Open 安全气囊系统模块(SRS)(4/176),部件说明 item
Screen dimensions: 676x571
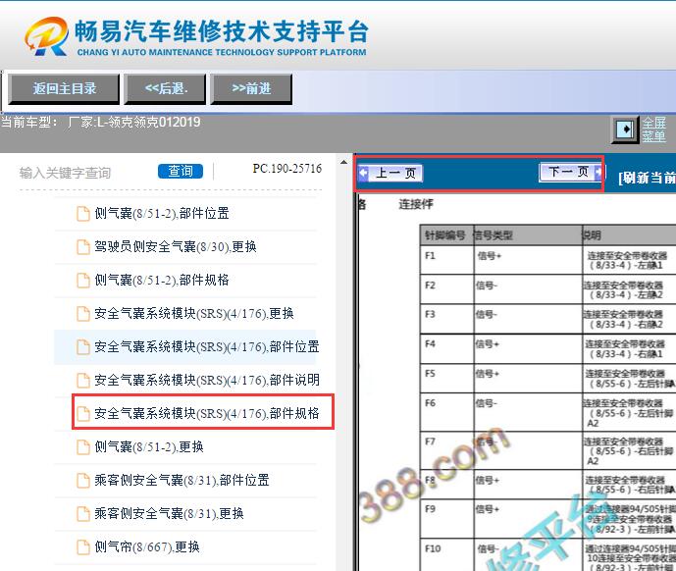tap(207, 380)
